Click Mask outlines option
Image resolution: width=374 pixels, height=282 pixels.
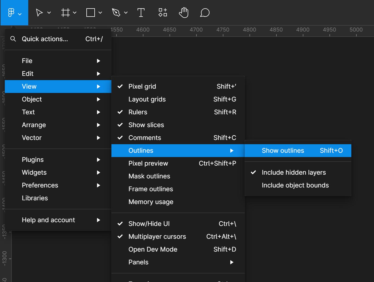(178, 176)
